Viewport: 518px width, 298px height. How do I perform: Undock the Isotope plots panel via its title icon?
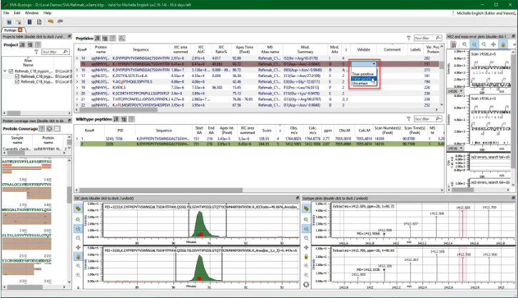[x=513, y=198]
